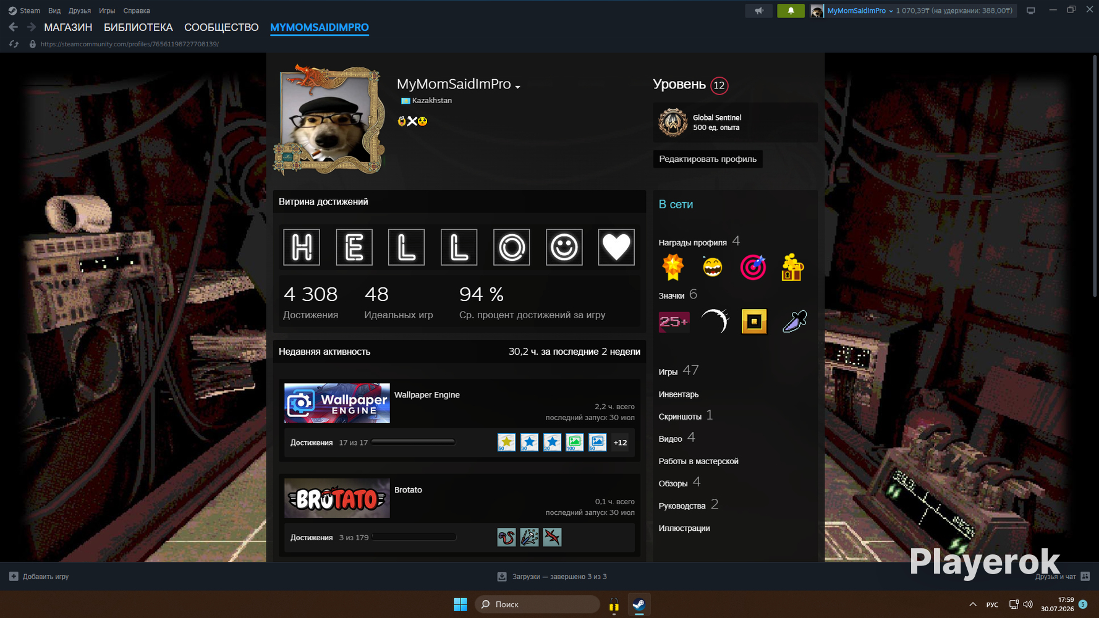Go back with the back arrow
The image size is (1099, 618).
click(13, 27)
